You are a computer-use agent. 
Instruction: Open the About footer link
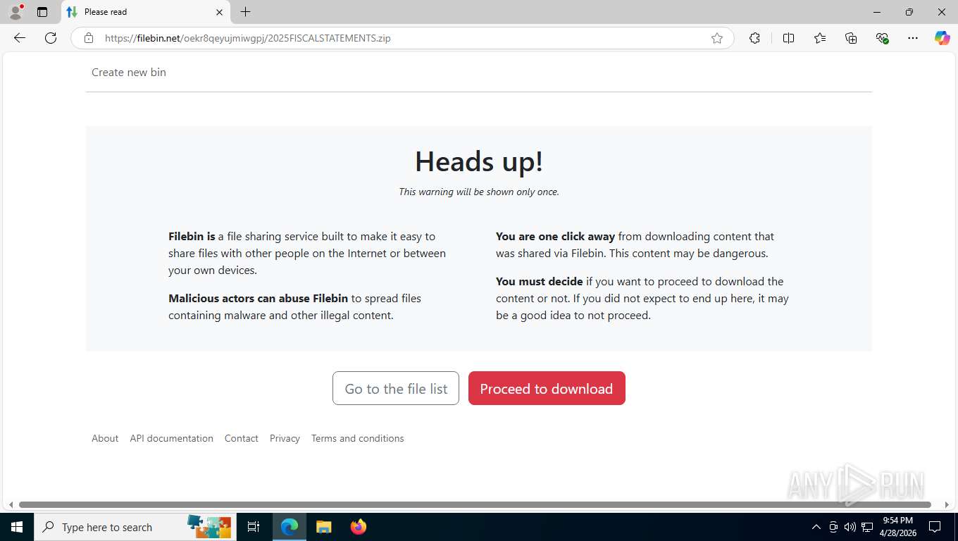pyautogui.click(x=105, y=438)
